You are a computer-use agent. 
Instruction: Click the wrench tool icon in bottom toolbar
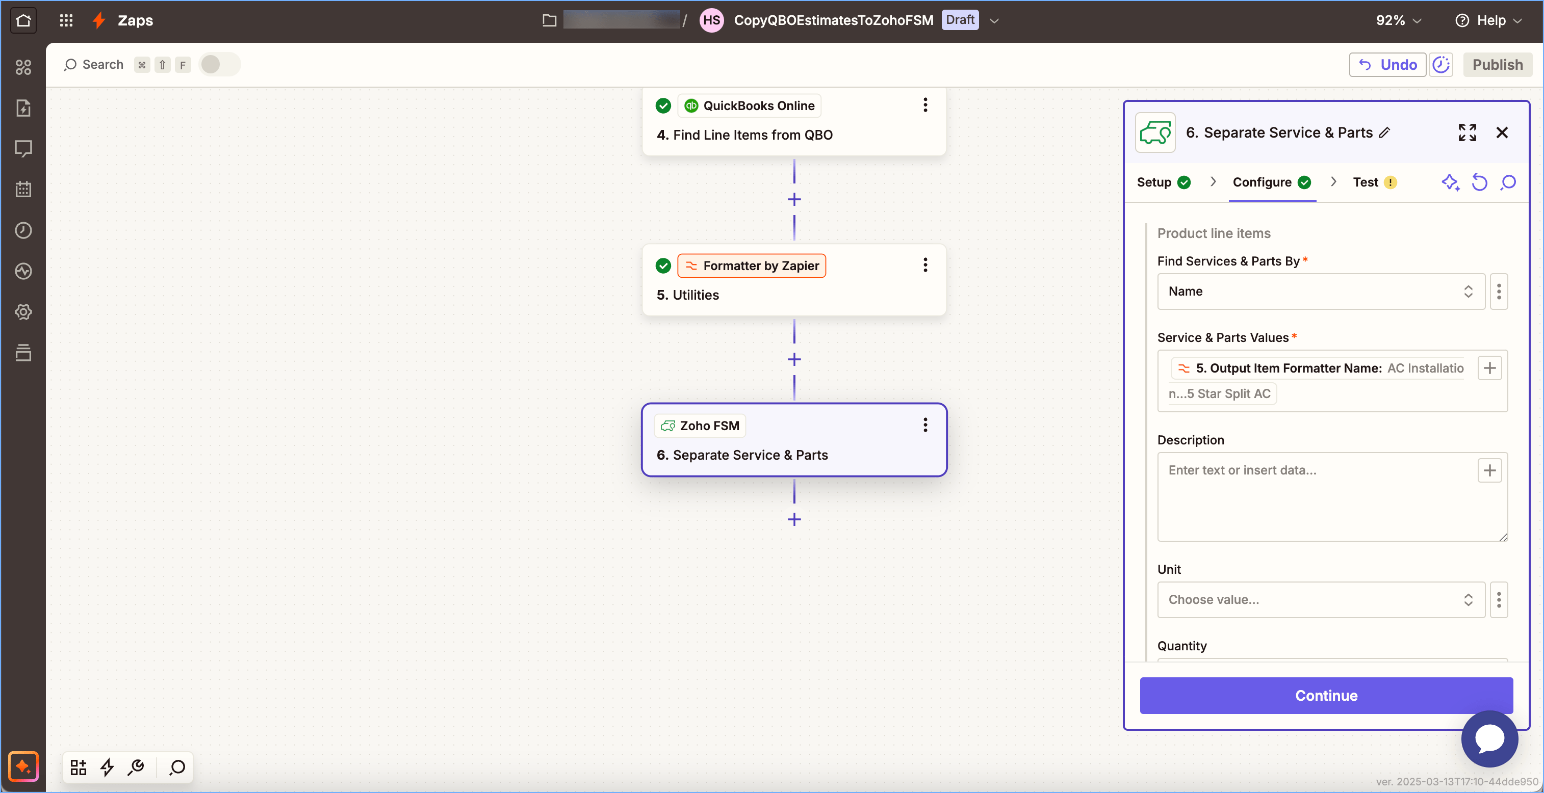tap(136, 766)
